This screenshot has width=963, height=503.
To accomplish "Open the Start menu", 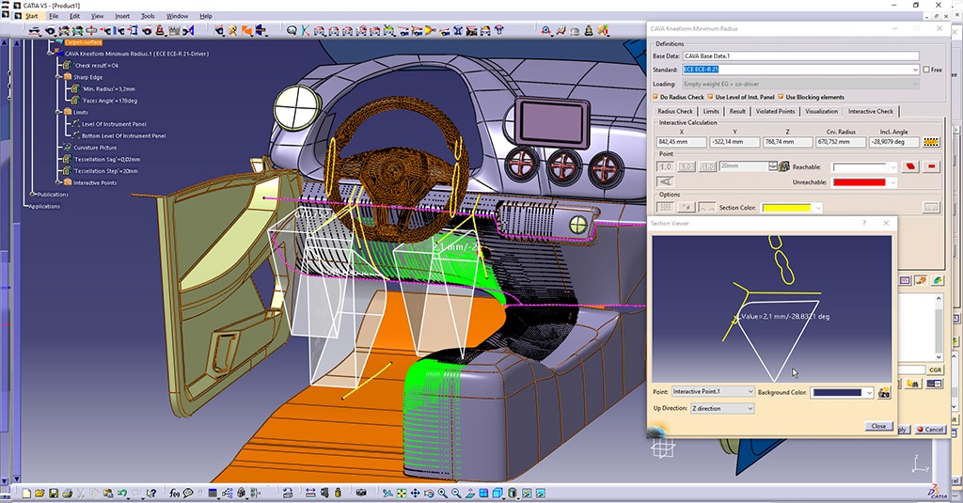I will 31,16.
